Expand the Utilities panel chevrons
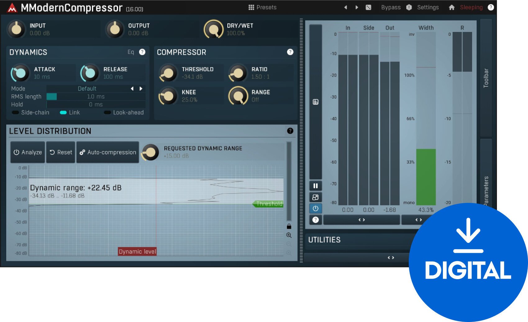528x322 pixels. coord(391,257)
